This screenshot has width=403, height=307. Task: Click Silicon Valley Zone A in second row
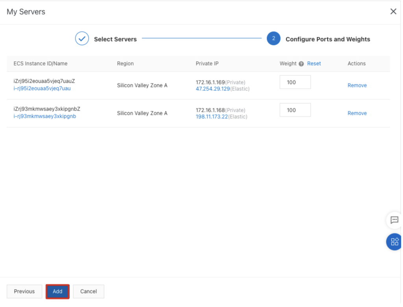(x=142, y=113)
